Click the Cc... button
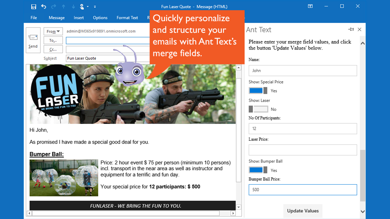Image resolution: width=390 pixels, height=219 pixels. (53, 49)
